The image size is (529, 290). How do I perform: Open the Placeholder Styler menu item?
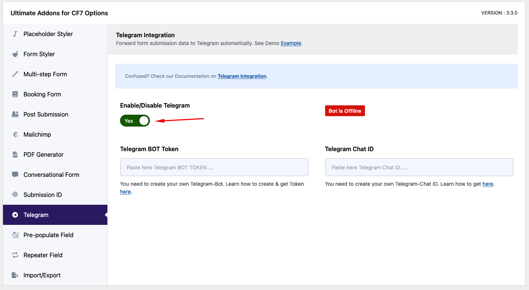[55, 34]
